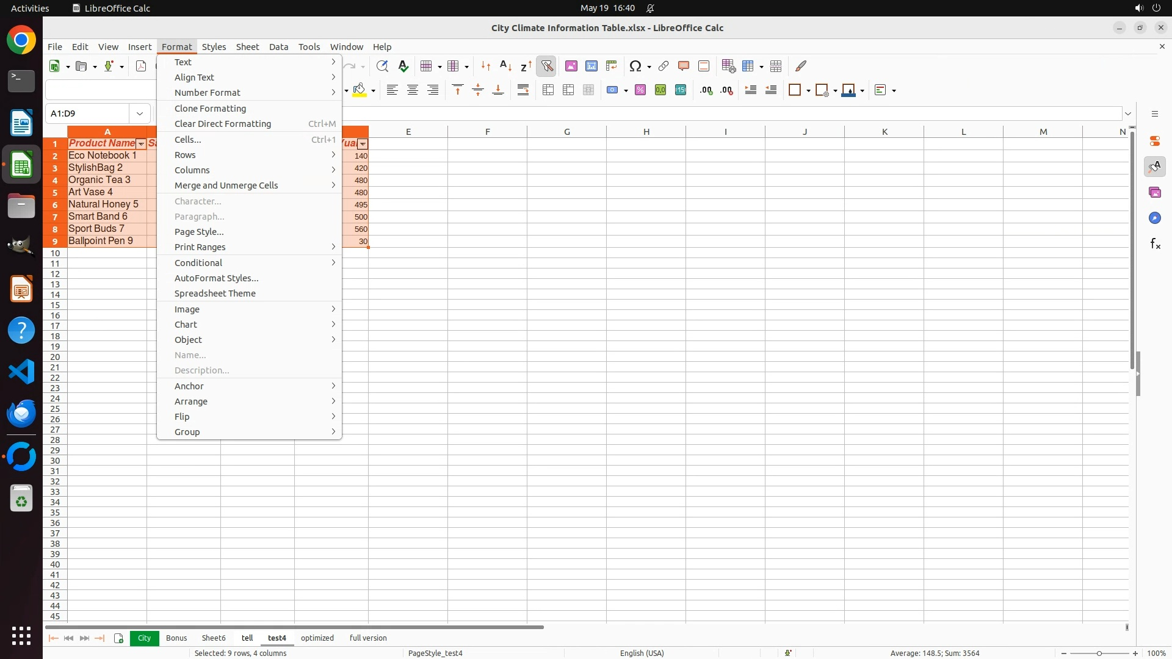
Task: Format selection as percent
Action: (x=640, y=90)
